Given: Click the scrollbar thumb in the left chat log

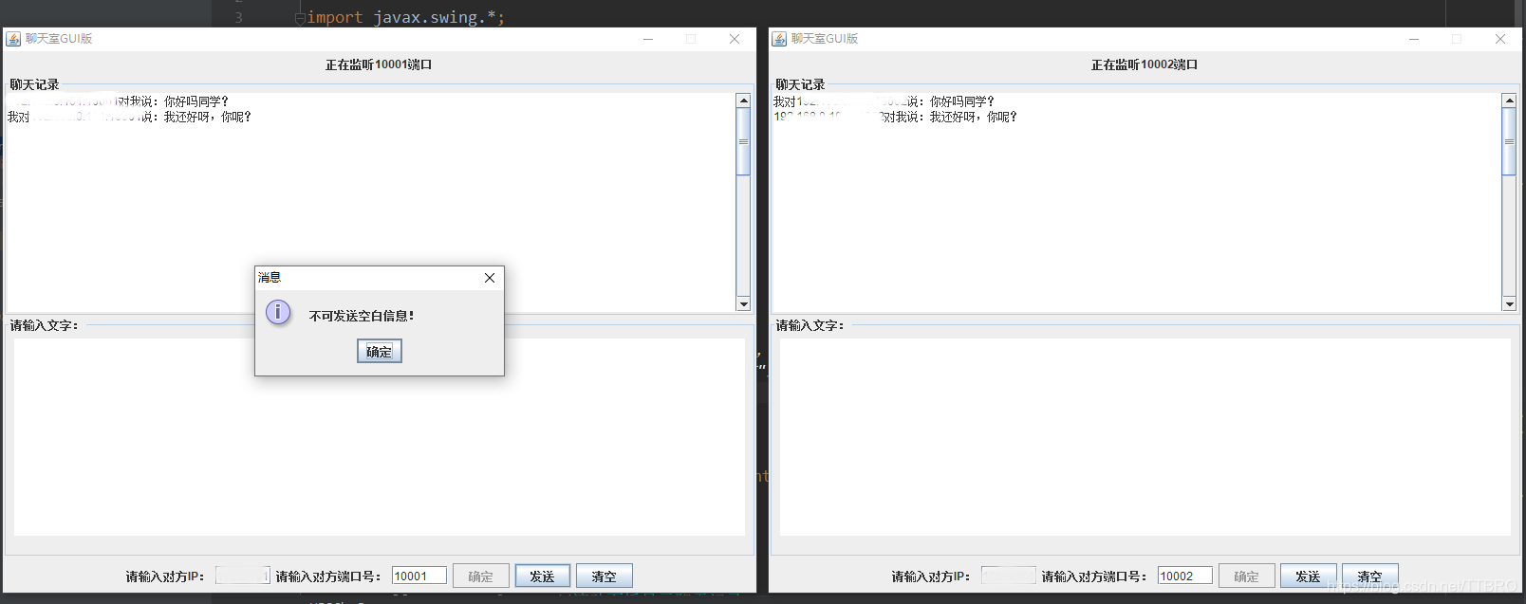Looking at the screenshot, I should click(x=743, y=141).
